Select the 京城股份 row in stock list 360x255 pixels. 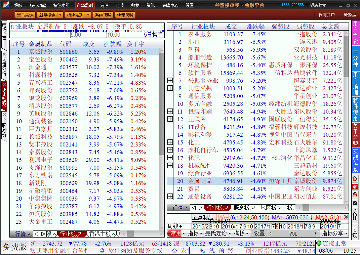(84, 52)
